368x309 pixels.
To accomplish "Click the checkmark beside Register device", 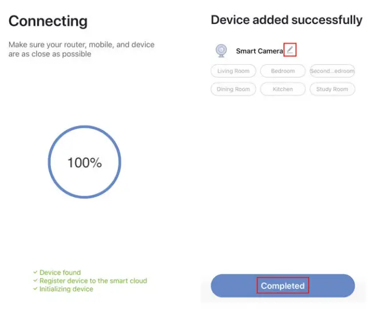I will (35, 281).
